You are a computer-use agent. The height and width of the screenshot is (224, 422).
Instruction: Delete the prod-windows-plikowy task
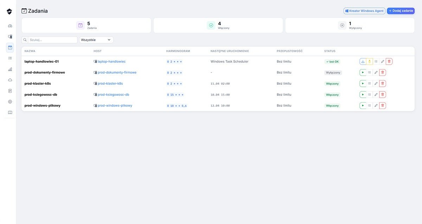point(383,105)
